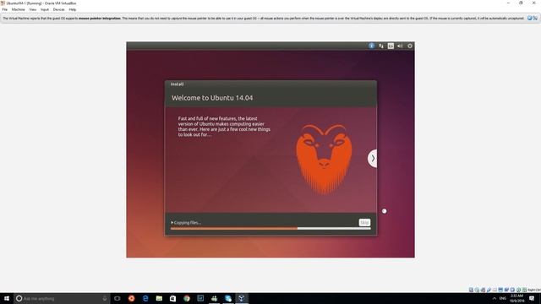Advance the slideshow with the next arrow
The height and width of the screenshot is (304, 541).
[373, 159]
